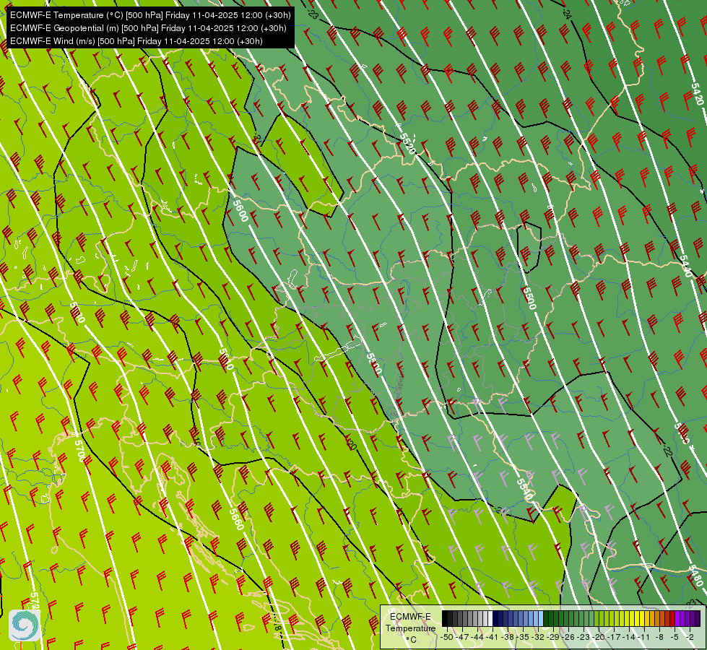Click the -44 tick label in the legend
The image size is (707, 650).
[478, 637]
